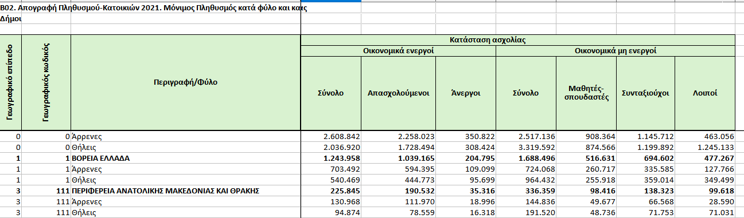Click 'ΠΕΡΙΦΕΡΕΙΑ ΑΝΑΤΟΛΙΚΗΣ ΜΑΚΕΔΟΝΙΑΣ ΚΑΙ ΘΡΑΚΗΣ' cell
This screenshot has height=218, width=744.
coord(186,191)
